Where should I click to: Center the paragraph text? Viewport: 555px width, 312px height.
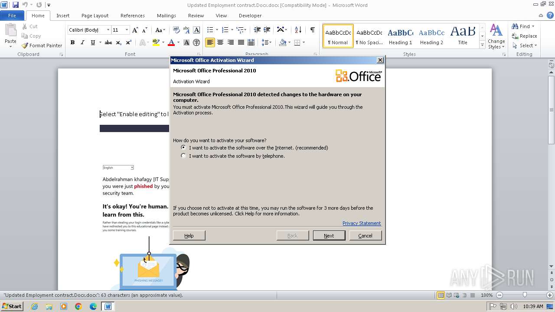click(220, 42)
